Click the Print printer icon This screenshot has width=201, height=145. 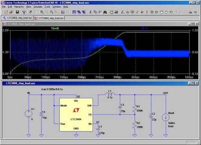[116, 12]
